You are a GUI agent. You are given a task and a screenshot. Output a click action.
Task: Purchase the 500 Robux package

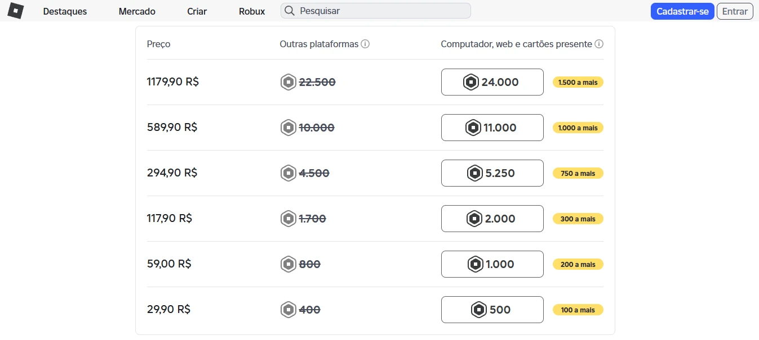(492, 309)
